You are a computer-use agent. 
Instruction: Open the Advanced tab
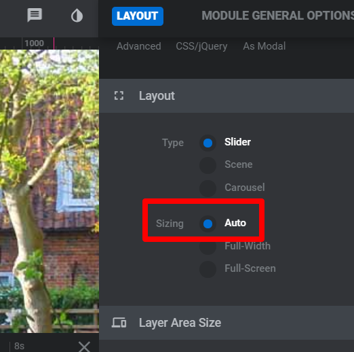[139, 46]
